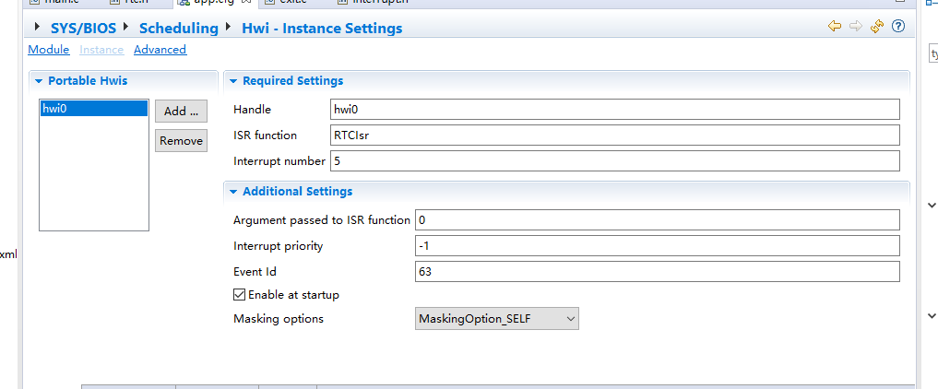Viewport: 938px width, 389px height.
Task: Click the Interrupt priority input field
Action: click(657, 246)
